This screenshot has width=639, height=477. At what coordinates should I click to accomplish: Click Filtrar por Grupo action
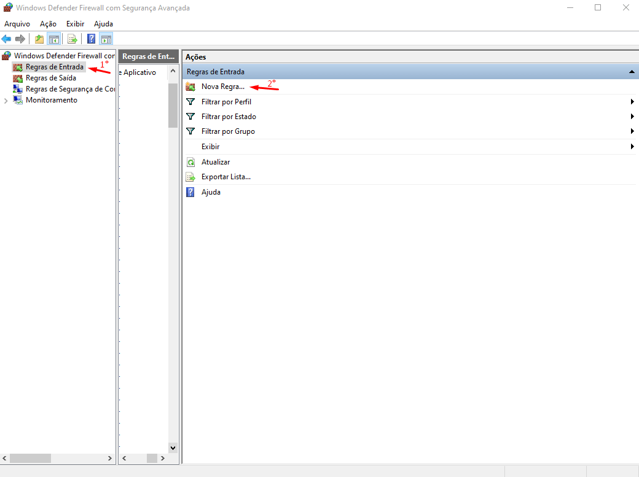click(x=228, y=131)
